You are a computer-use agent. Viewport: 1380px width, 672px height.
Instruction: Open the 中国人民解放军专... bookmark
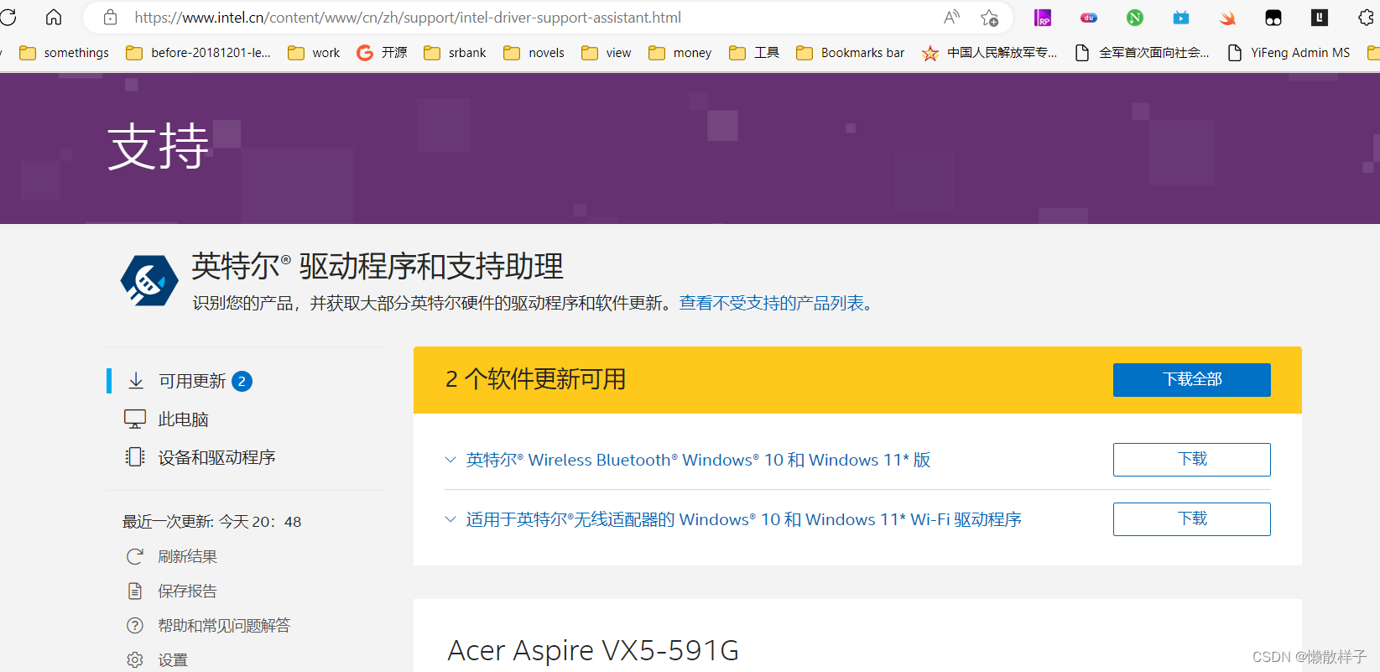pyautogui.click(x=990, y=53)
